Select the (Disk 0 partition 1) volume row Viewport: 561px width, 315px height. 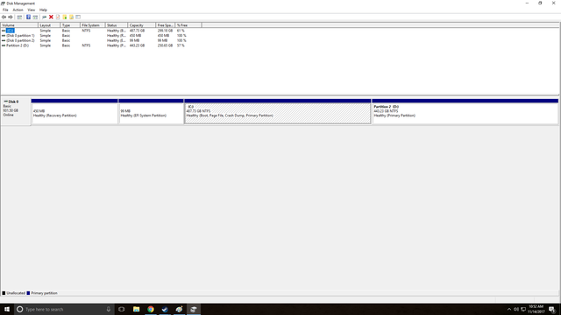(102, 36)
